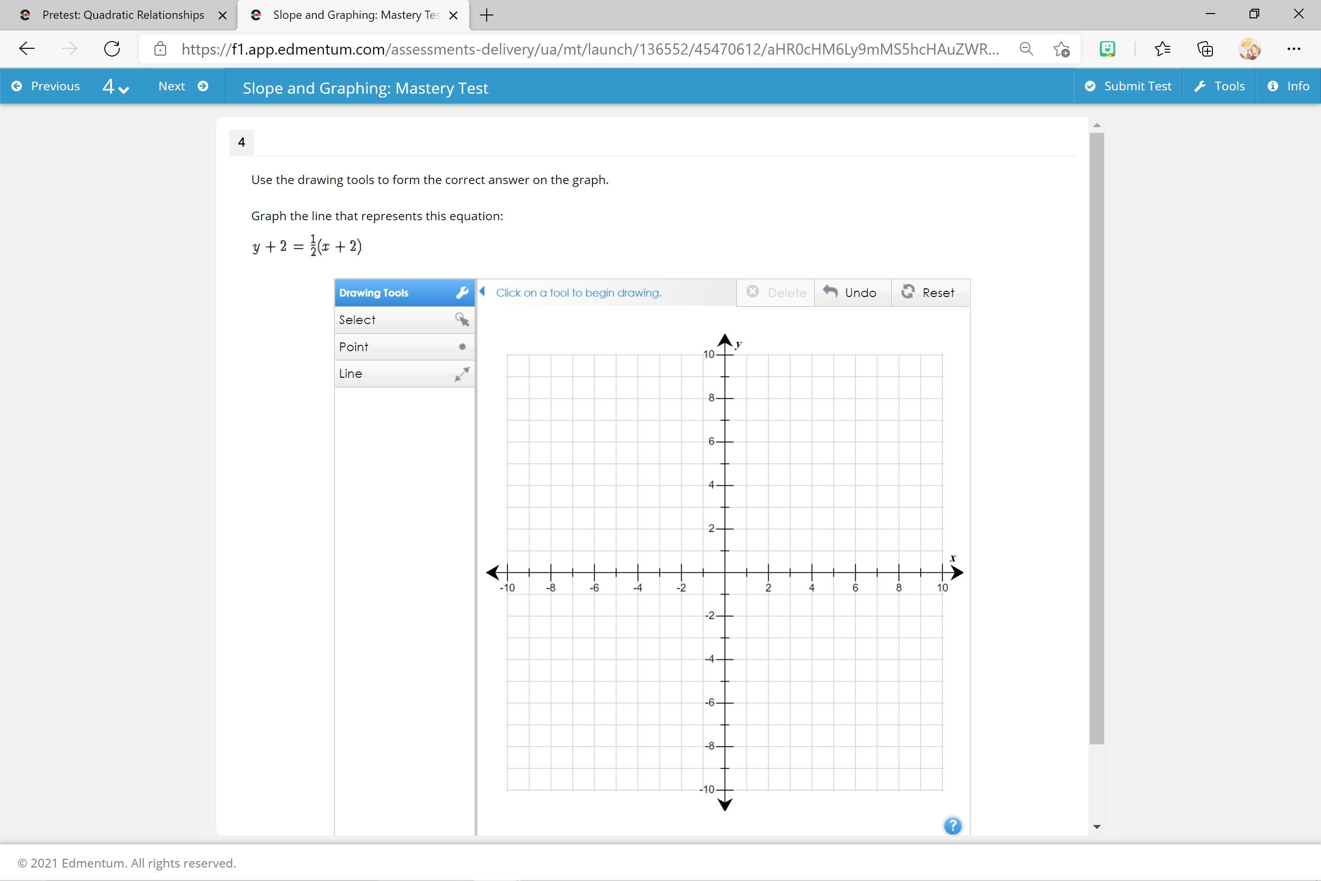
Task: Select the Line drawing tool
Action: pos(404,374)
